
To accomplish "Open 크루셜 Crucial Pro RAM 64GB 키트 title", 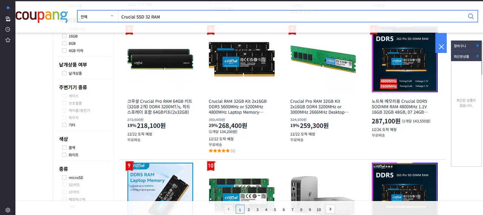I will click(160, 107).
